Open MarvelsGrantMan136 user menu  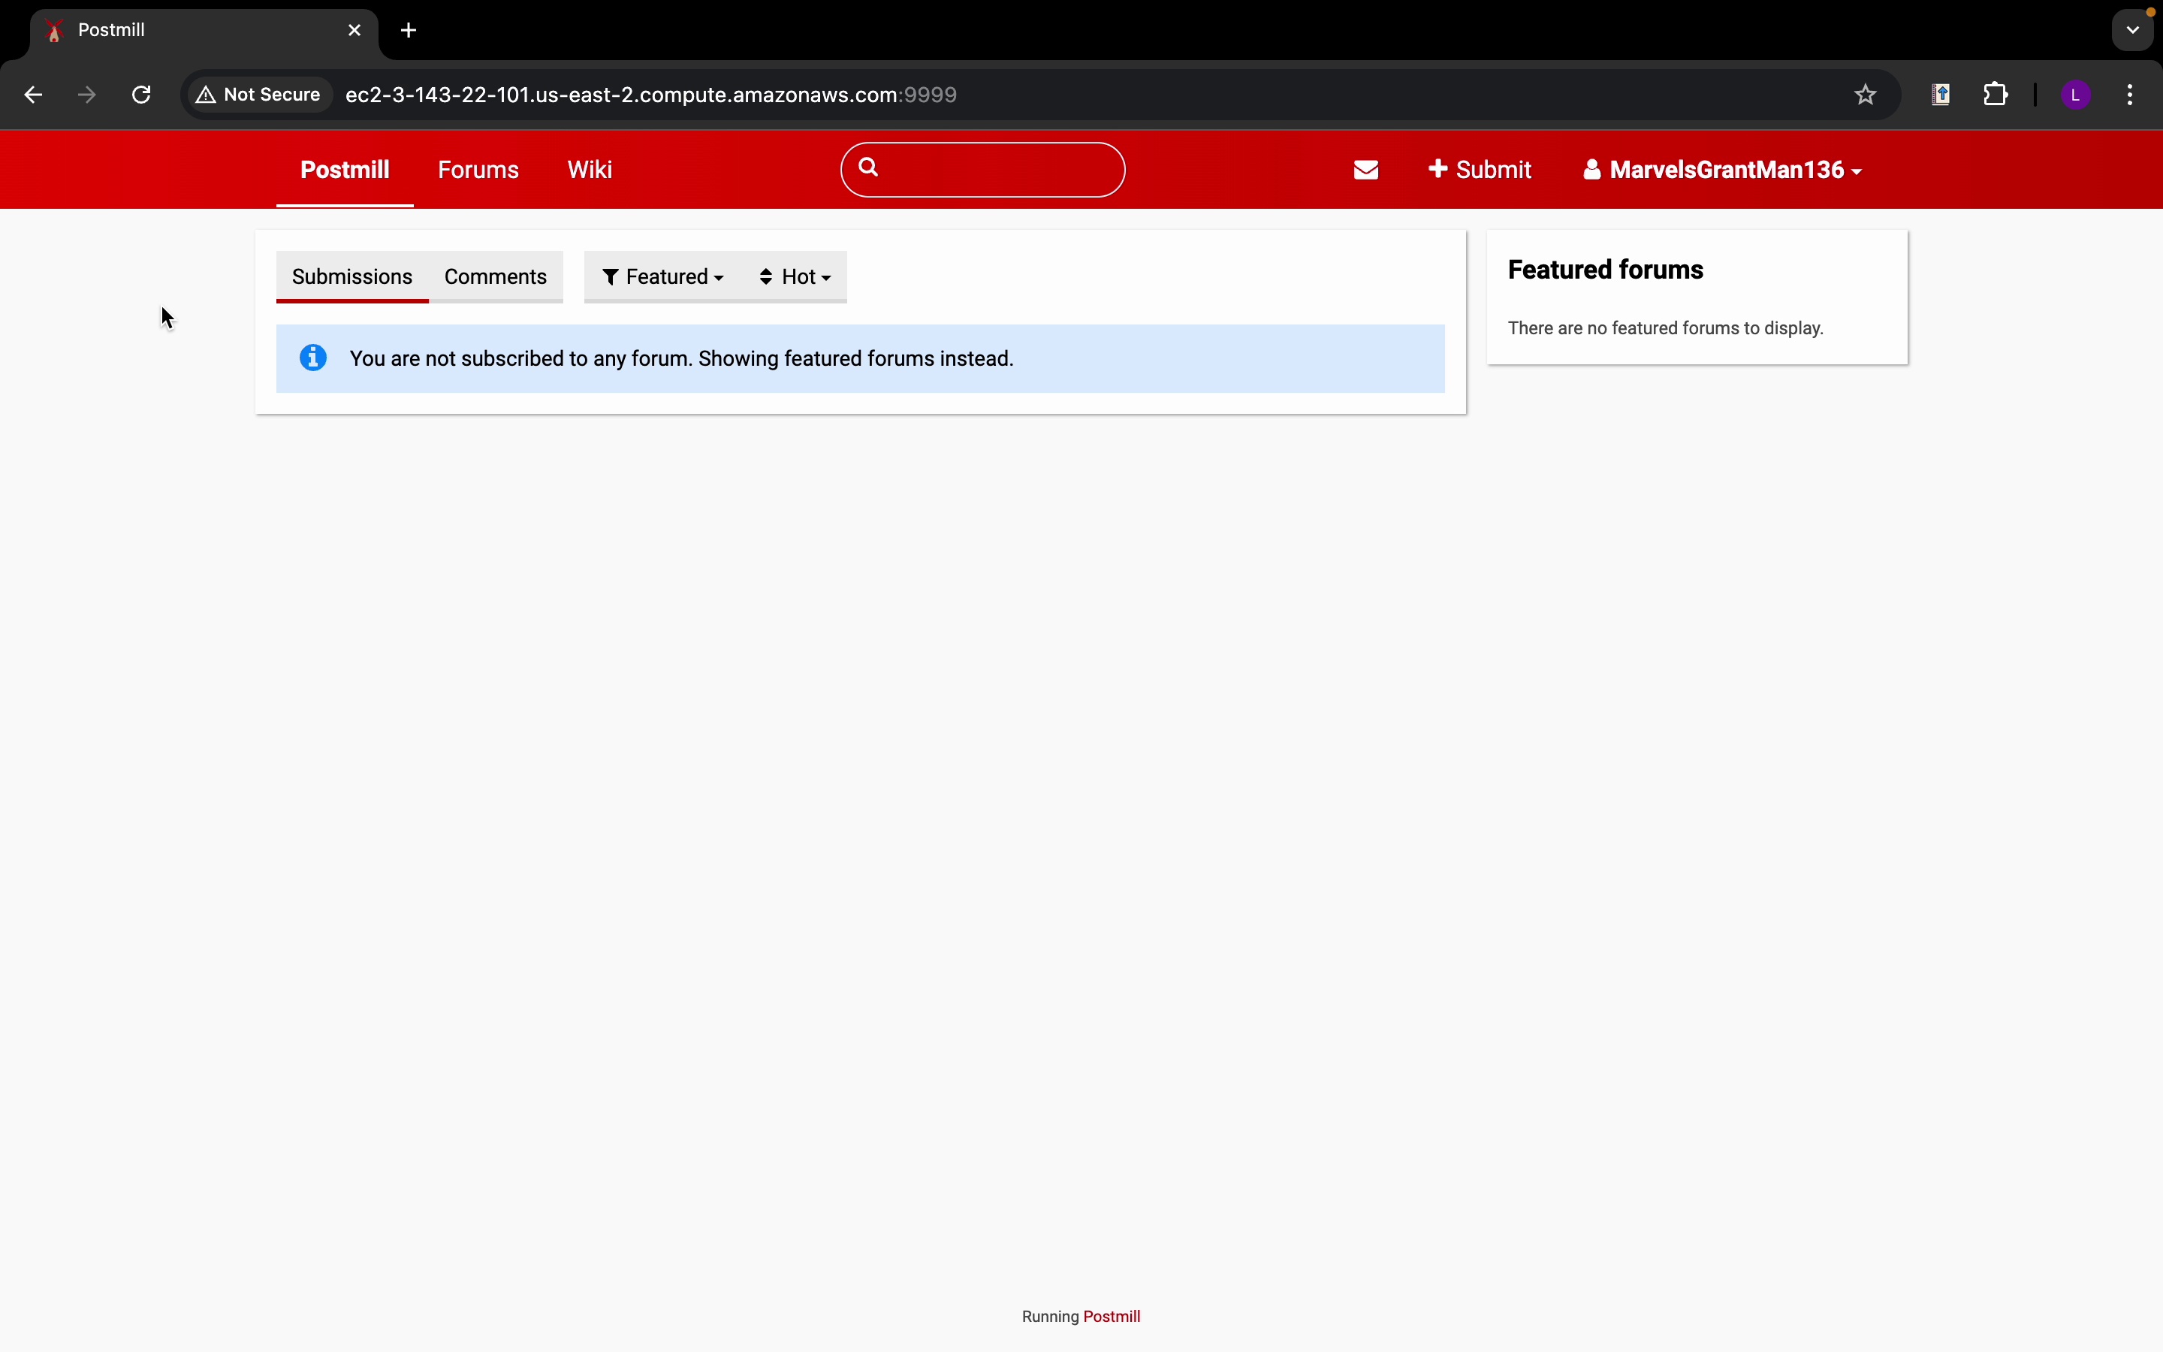coord(1721,170)
